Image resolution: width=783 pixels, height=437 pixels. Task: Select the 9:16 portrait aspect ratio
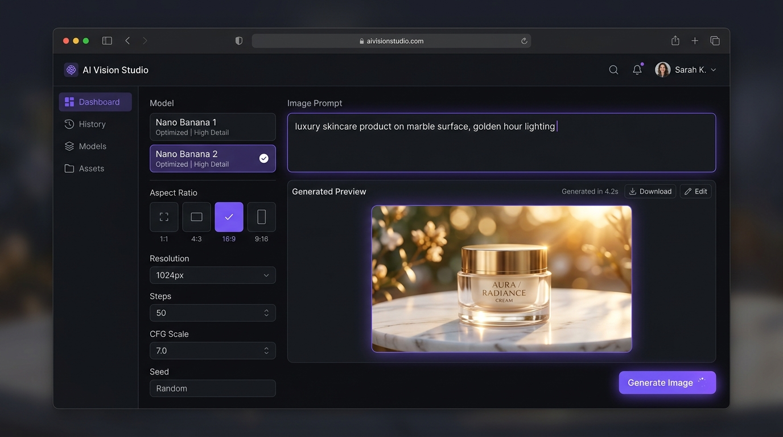261,217
